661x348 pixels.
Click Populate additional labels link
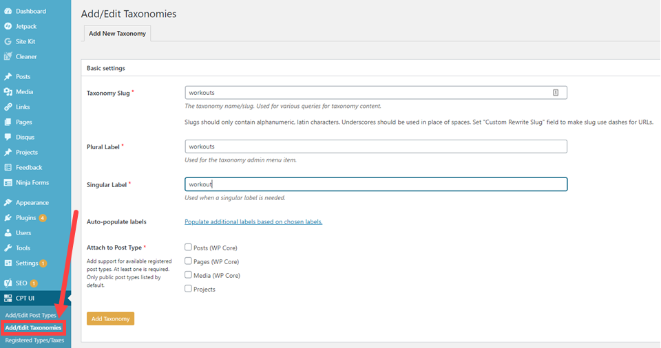253,221
